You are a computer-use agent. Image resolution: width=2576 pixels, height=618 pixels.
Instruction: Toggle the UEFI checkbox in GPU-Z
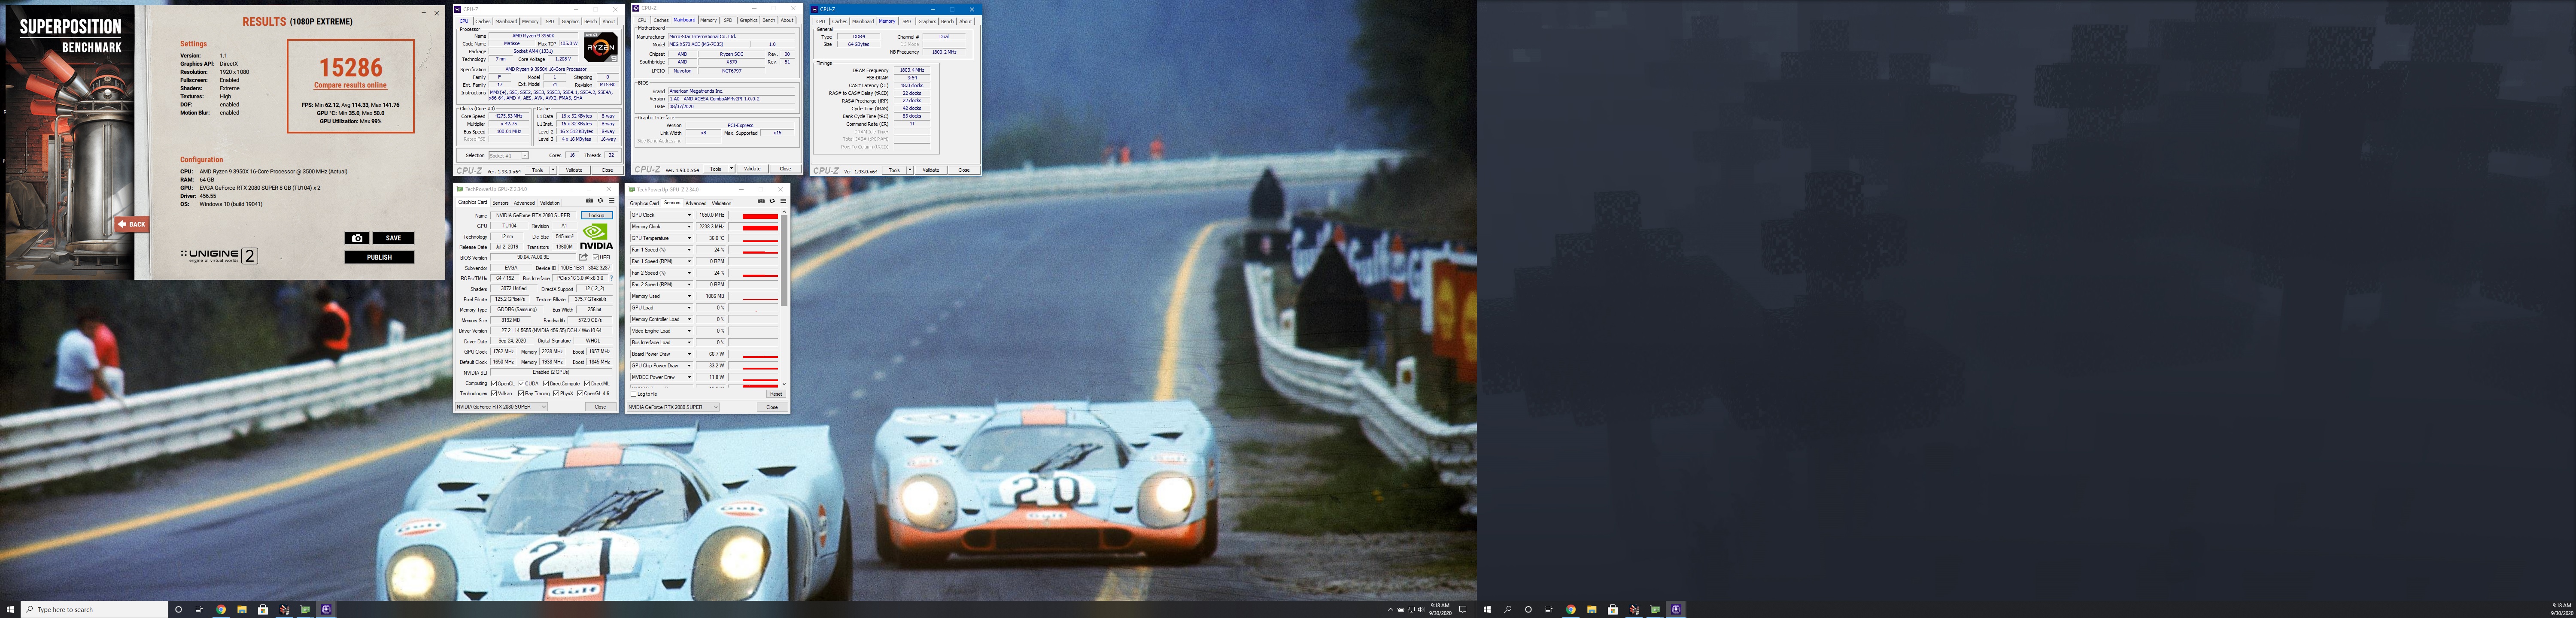click(x=596, y=257)
